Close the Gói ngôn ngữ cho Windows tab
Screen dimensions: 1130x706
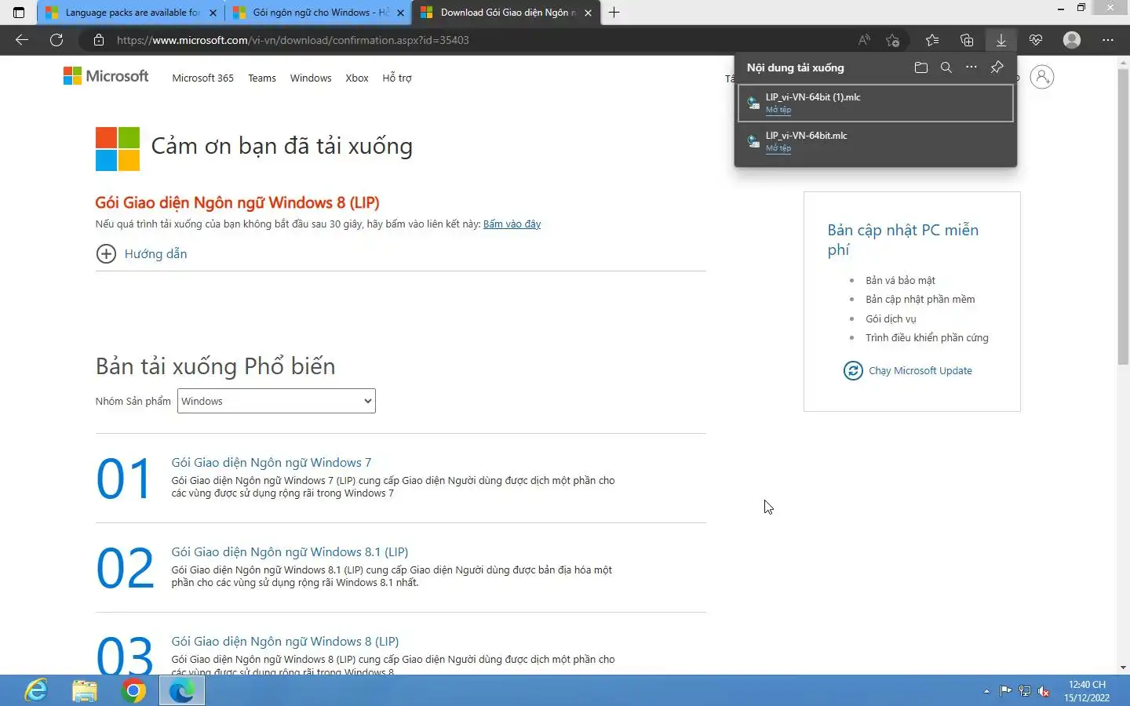point(400,13)
